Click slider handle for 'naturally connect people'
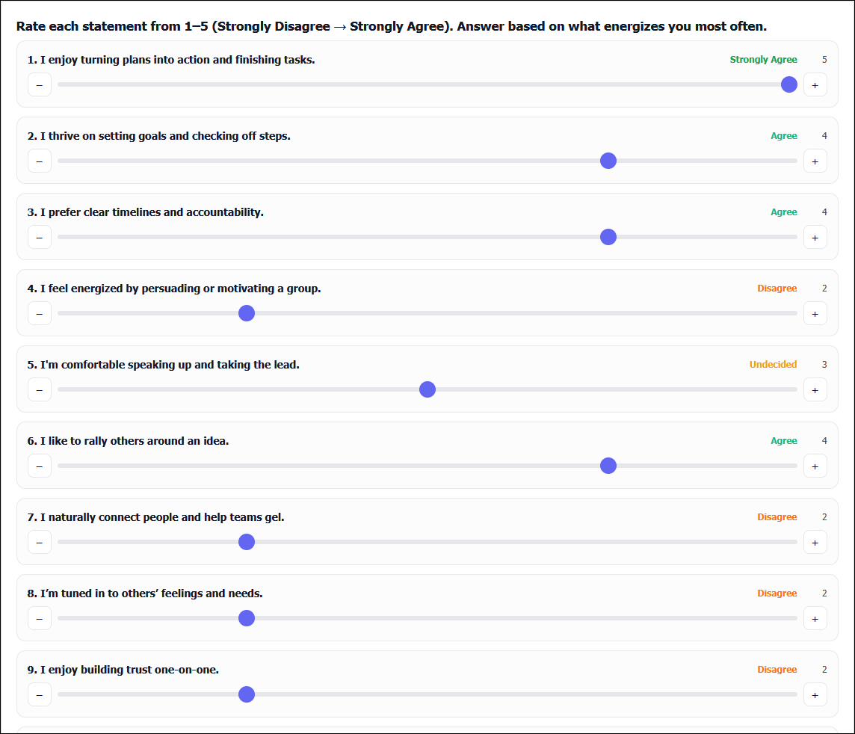855x734 pixels. [x=247, y=542]
